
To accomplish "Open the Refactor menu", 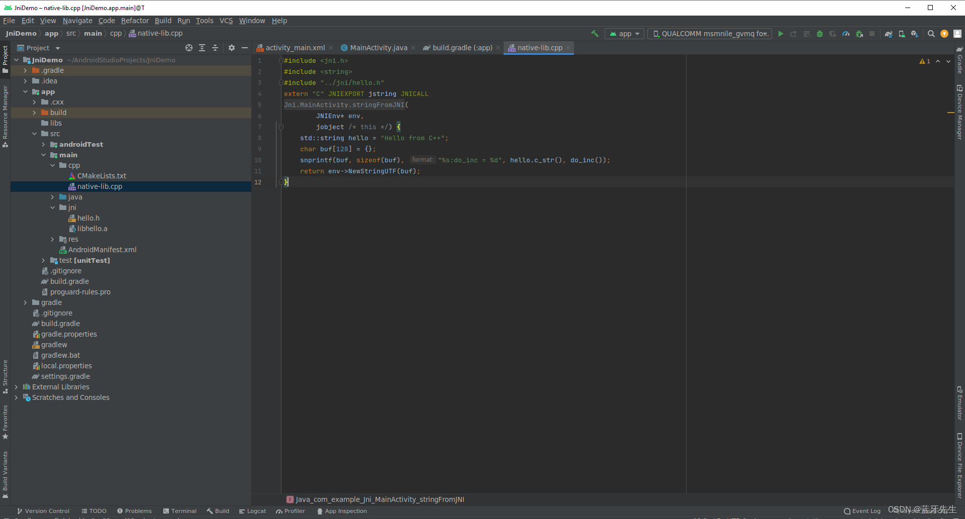I will click(135, 21).
